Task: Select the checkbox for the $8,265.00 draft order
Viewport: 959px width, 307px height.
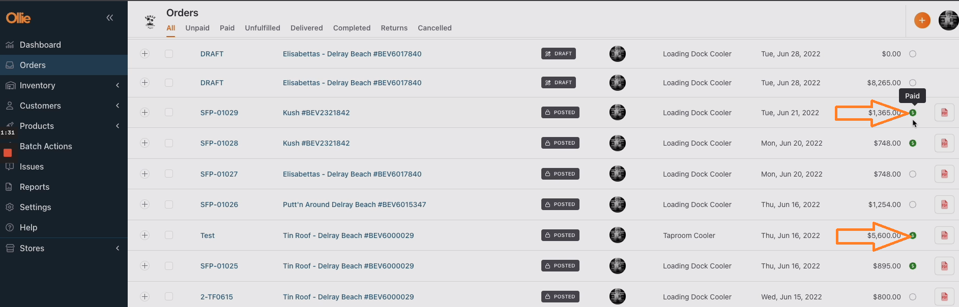Action: (x=169, y=83)
